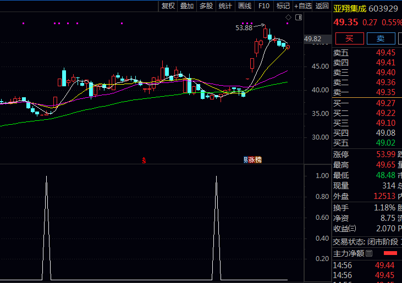Click the 亚翔集成 stock name title
This screenshot has width=402, height=283.
[x=350, y=8]
